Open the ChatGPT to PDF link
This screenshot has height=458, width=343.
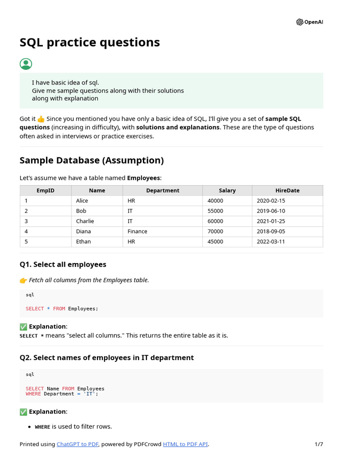78,444
